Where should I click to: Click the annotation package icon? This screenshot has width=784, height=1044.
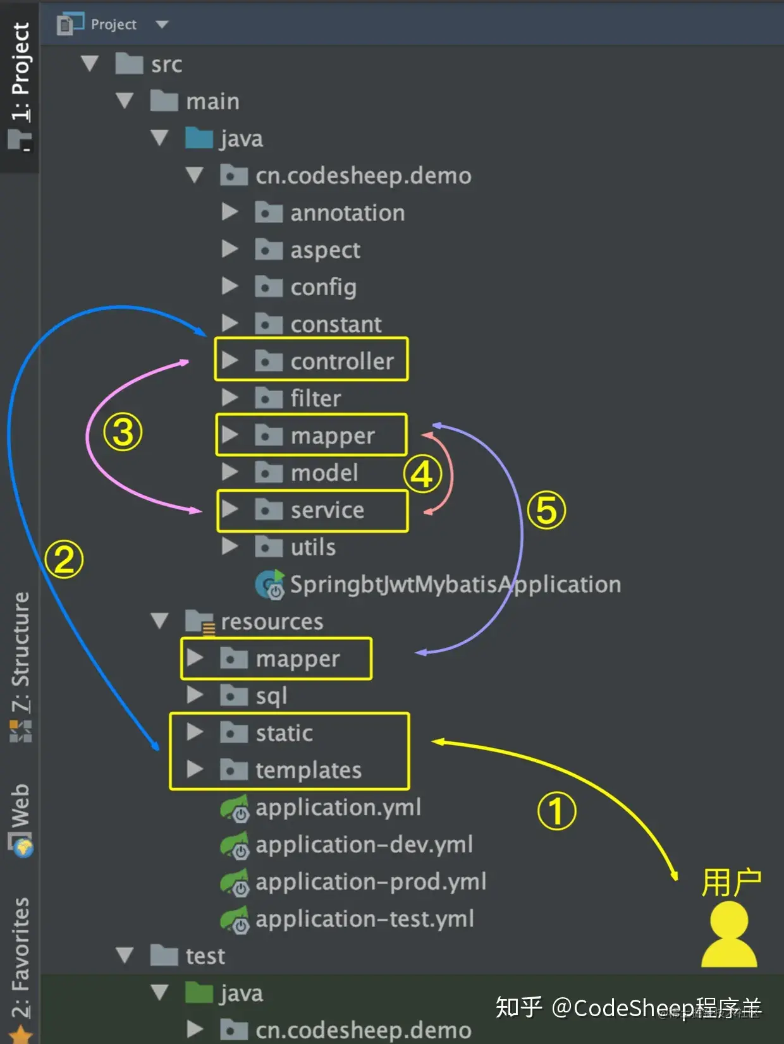269,212
